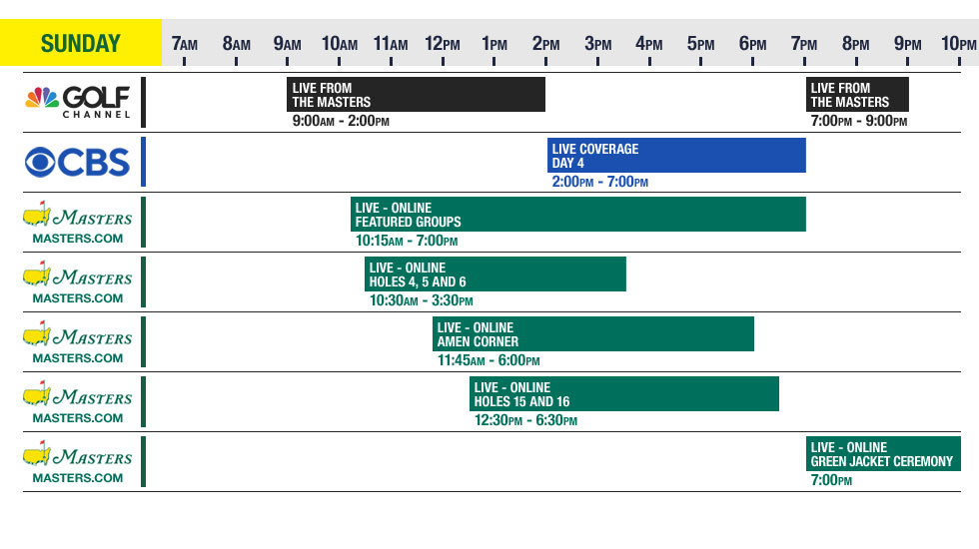
Task: Open the Holes 15 and 16 stream block
Action: point(623,394)
